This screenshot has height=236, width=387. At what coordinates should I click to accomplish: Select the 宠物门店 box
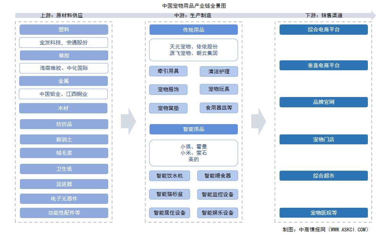[x=324, y=139]
